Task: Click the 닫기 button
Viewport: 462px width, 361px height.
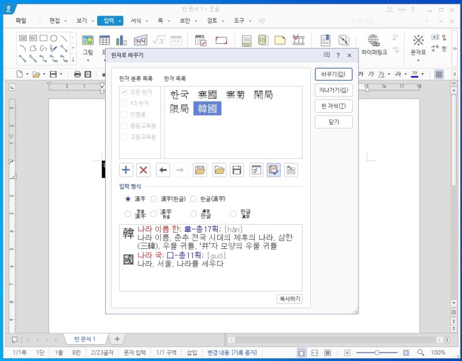Action: (x=334, y=122)
